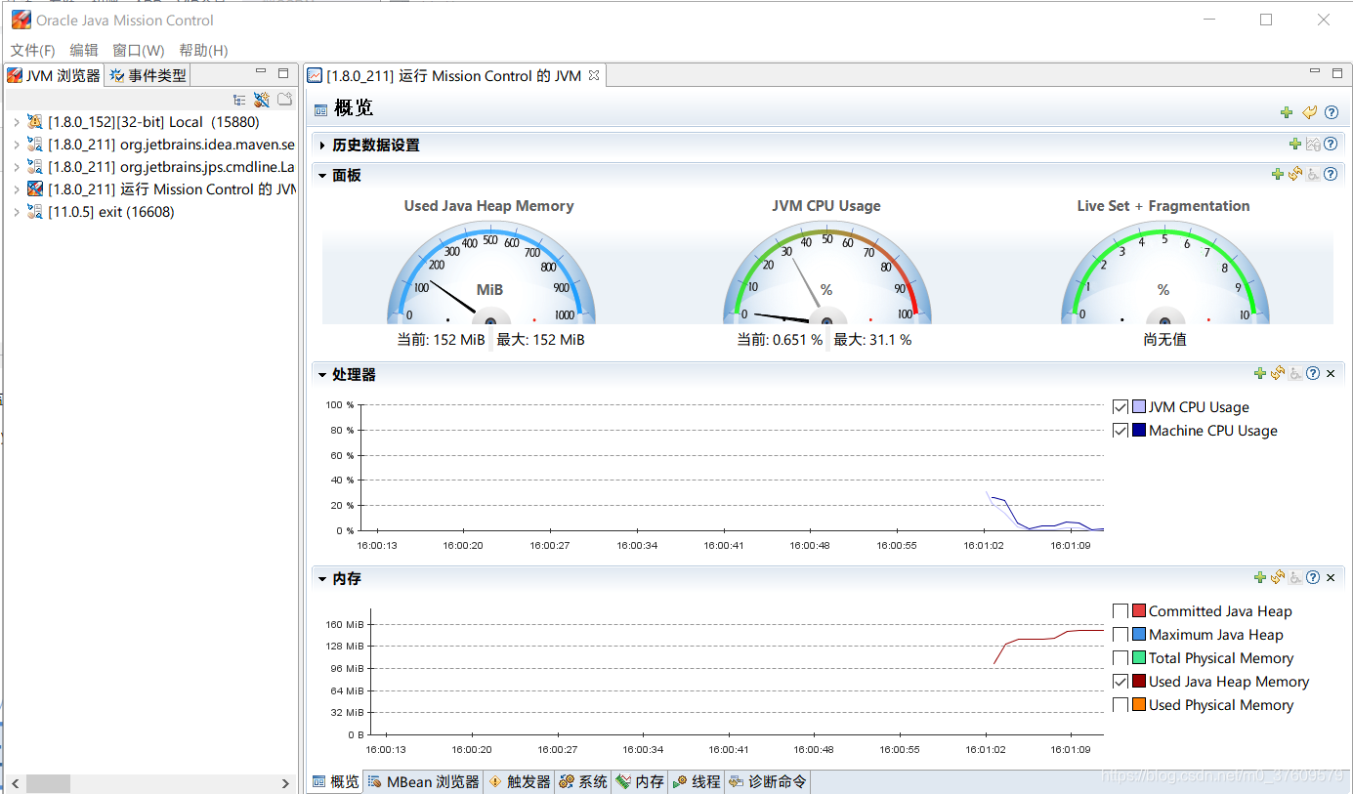Uncheck Used Java Heap Memory series
The width and height of the screenshot is (1353, 794).
click(1120, 682)
